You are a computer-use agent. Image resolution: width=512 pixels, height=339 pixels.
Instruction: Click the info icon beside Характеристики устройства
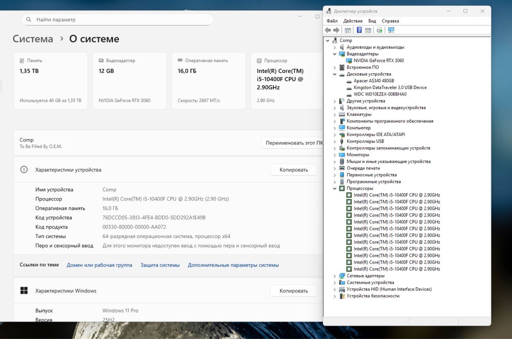click(24, 169)
